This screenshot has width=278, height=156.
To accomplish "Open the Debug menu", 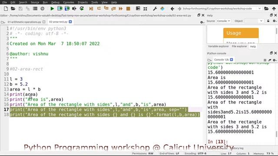I will click(56, 2).
